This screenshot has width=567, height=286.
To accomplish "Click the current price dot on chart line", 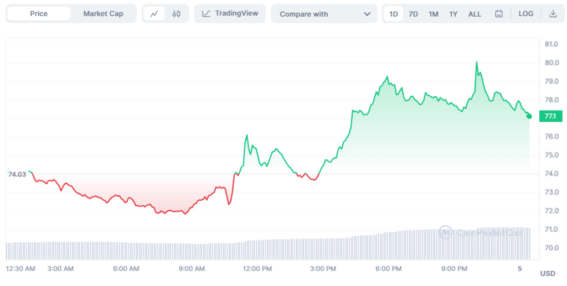I will point(529,116).
